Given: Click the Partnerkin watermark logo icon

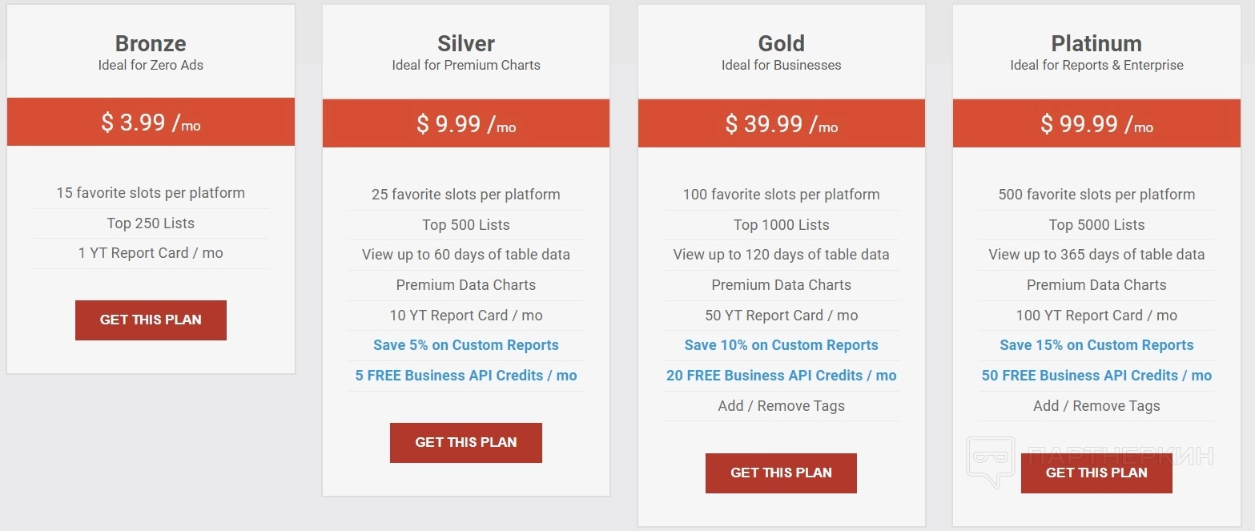Looking at the screenshot, I should coord(990,460).
